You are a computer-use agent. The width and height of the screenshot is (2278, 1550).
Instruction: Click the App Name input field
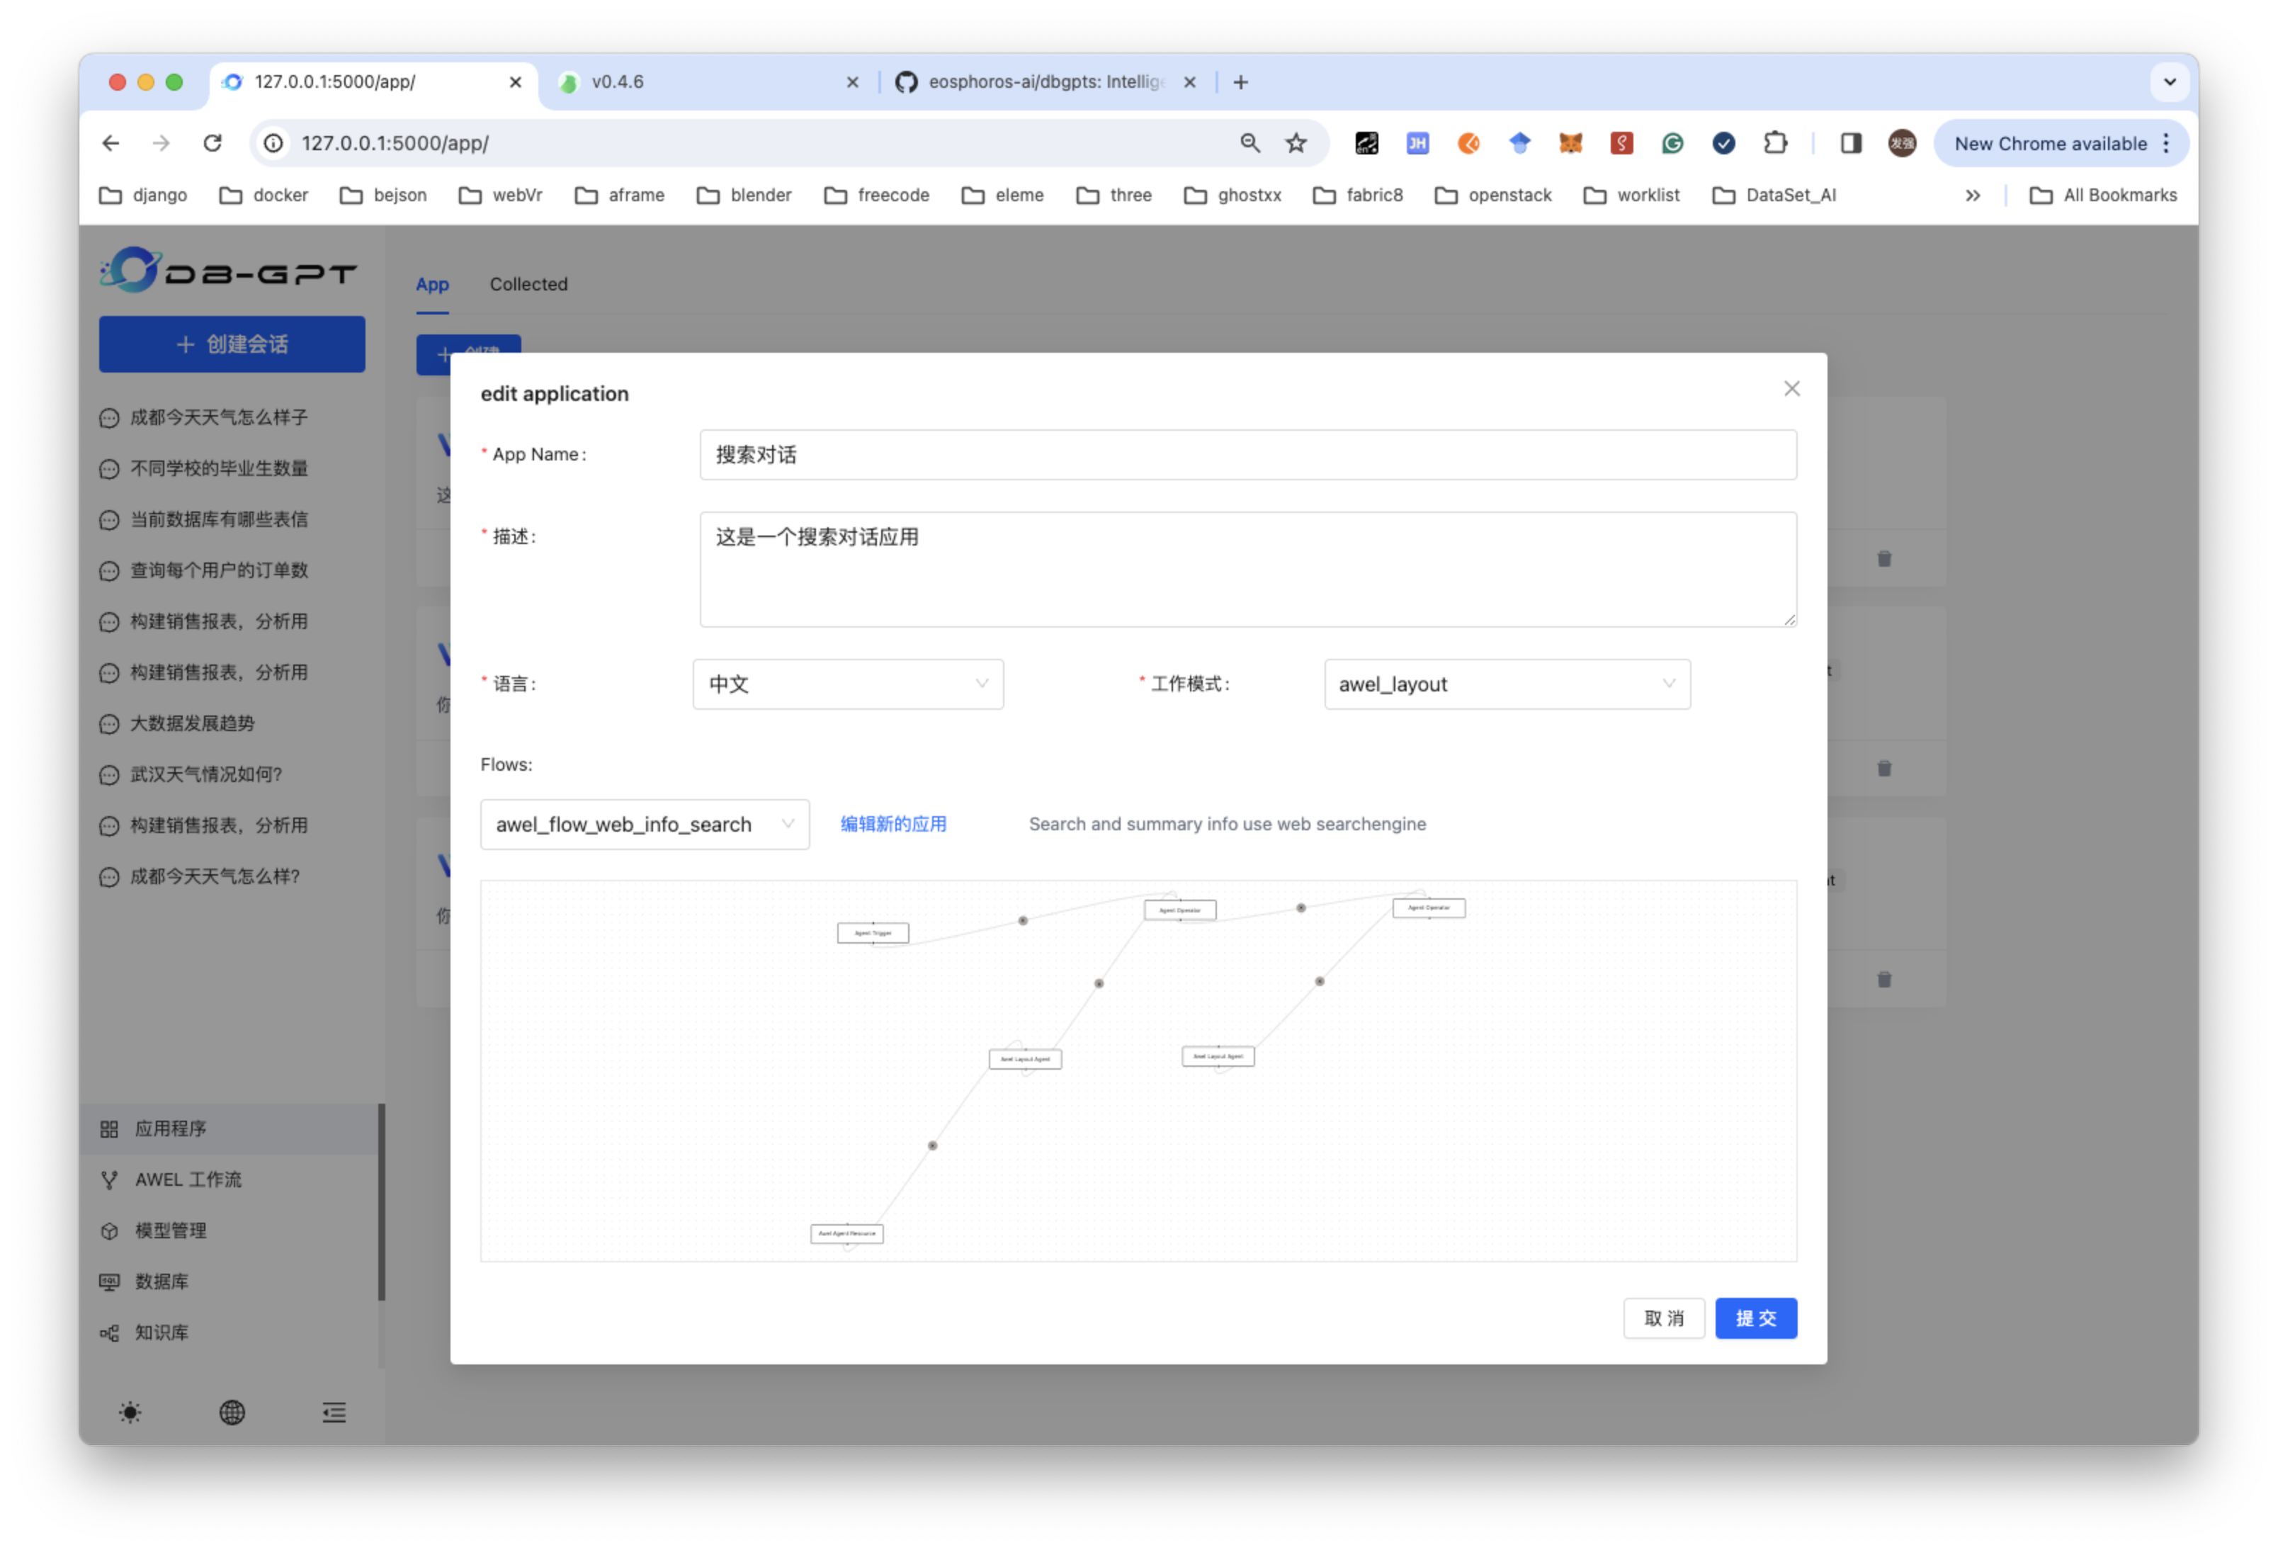(x=1247, y=455)
